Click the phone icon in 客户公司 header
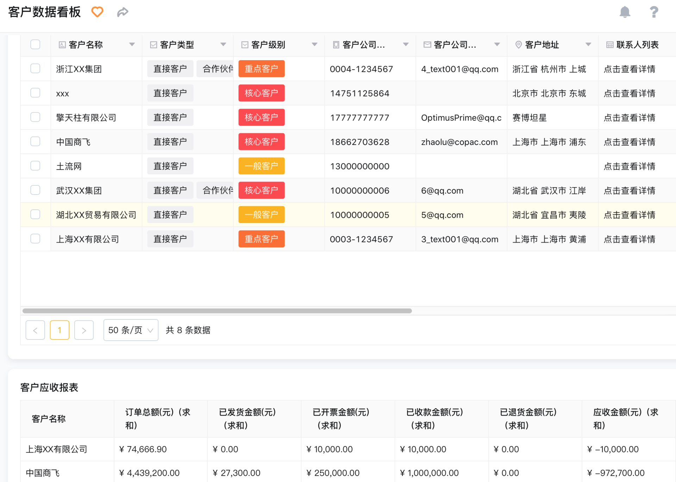This screenshot has width=676, height=482. click(x=336, y=45)
